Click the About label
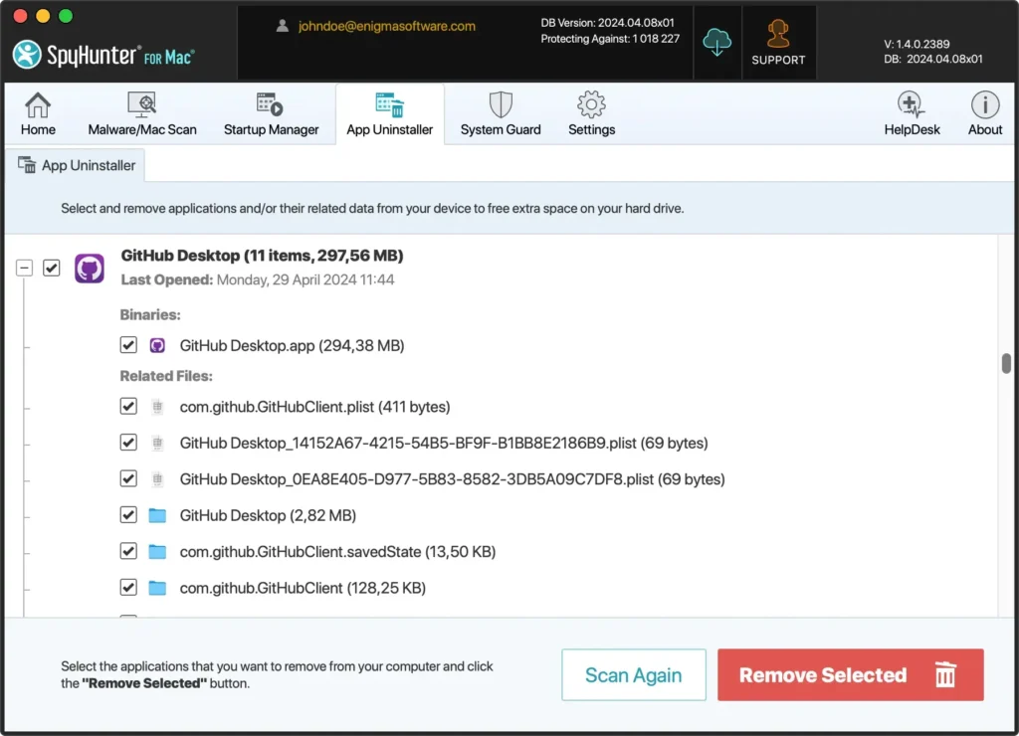The width and height of the screenshot is (1019, 736). pos(984,130)
